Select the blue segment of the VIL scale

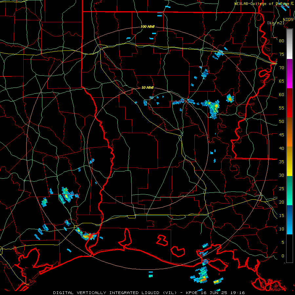point(289,220)
